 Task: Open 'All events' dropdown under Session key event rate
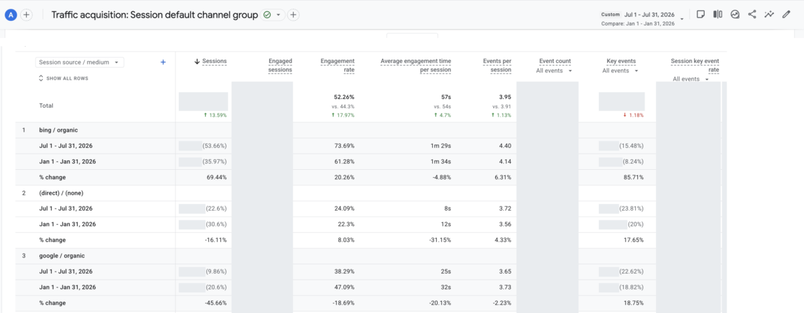coord(691,79)
